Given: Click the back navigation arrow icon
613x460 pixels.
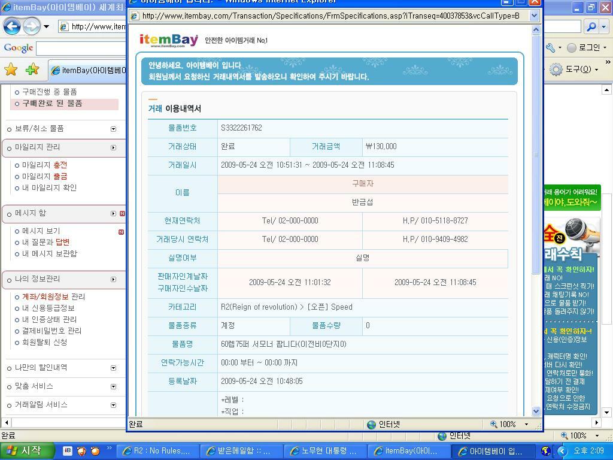Looking at the screenshot, I should [13, 26].
